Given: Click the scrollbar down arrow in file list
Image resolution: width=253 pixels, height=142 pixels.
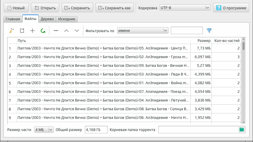Looking at the screenshot, I should (243, 122).
